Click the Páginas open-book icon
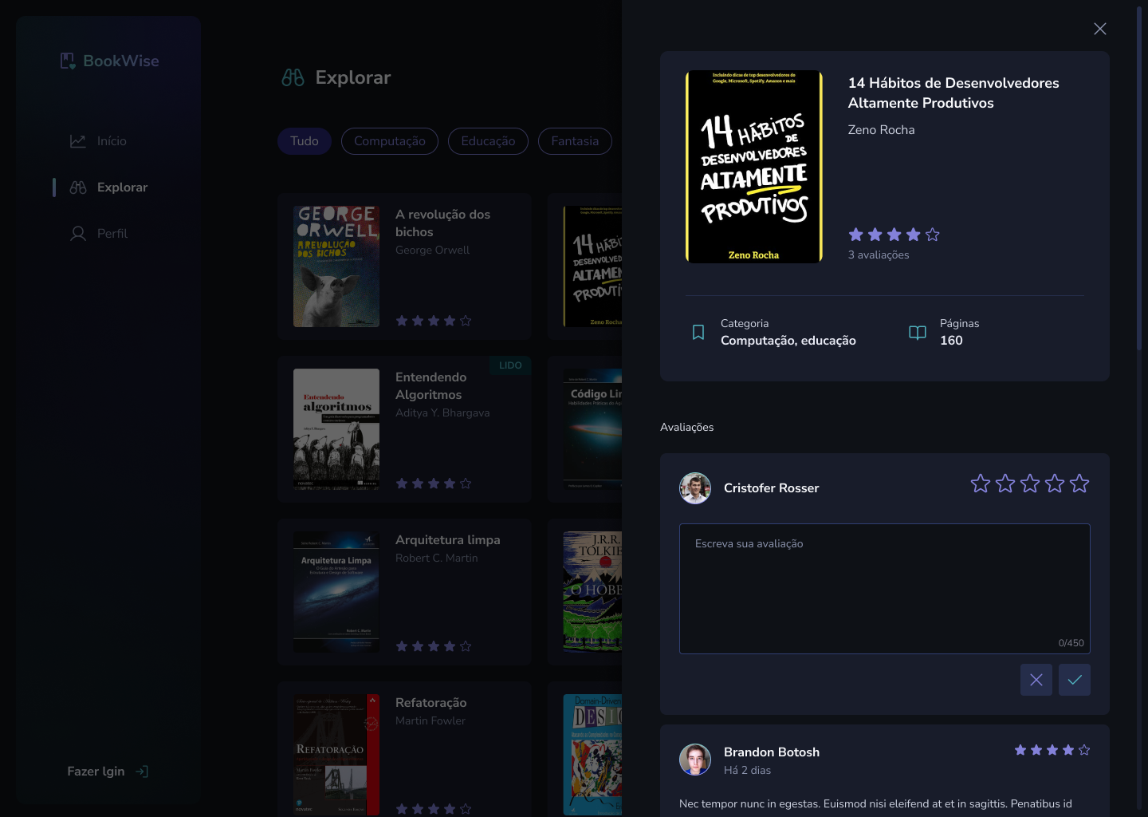 pos(918,332)
